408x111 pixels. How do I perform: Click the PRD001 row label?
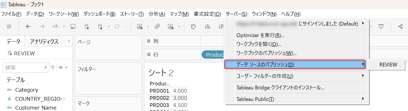pos(159,91)
